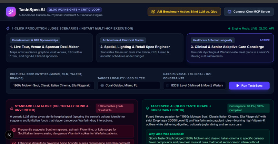Viewport: 278px width, 144px height.
Task: Click the Healthcare & Senior Longevity tag
Action: 212,40
